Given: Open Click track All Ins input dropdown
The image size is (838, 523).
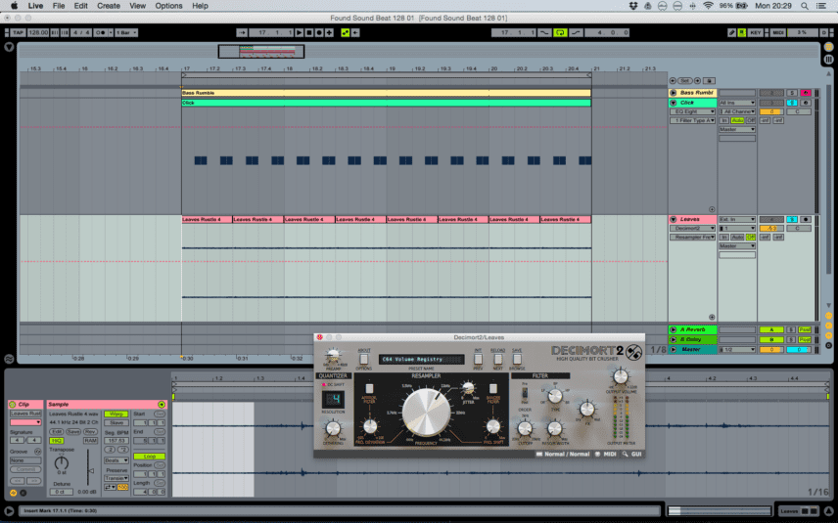Looking at the screenshot, I should [737, 103].
